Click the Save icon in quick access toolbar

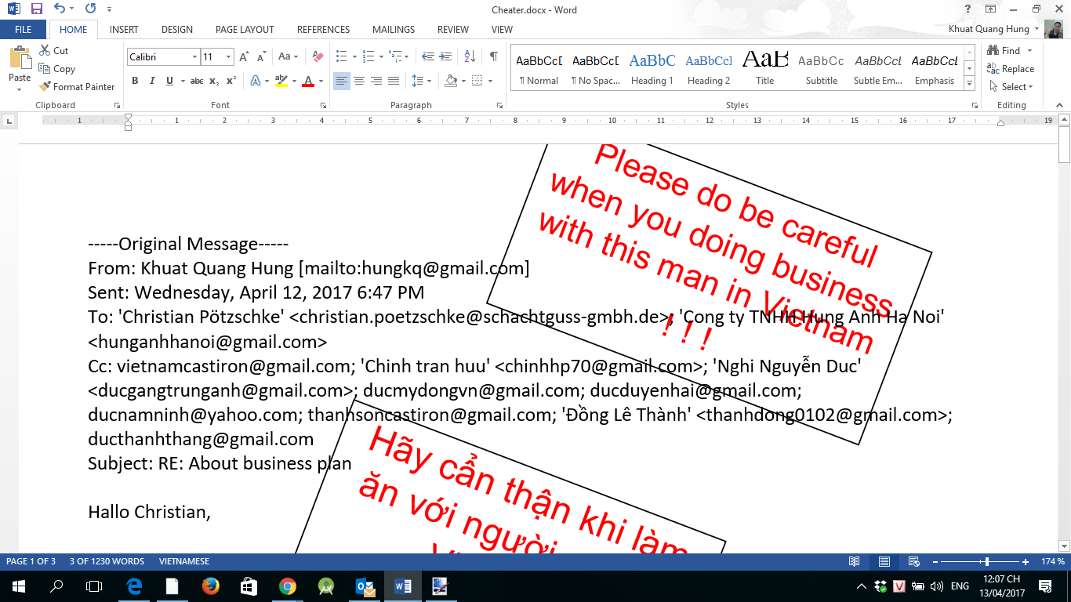point(36,9)
